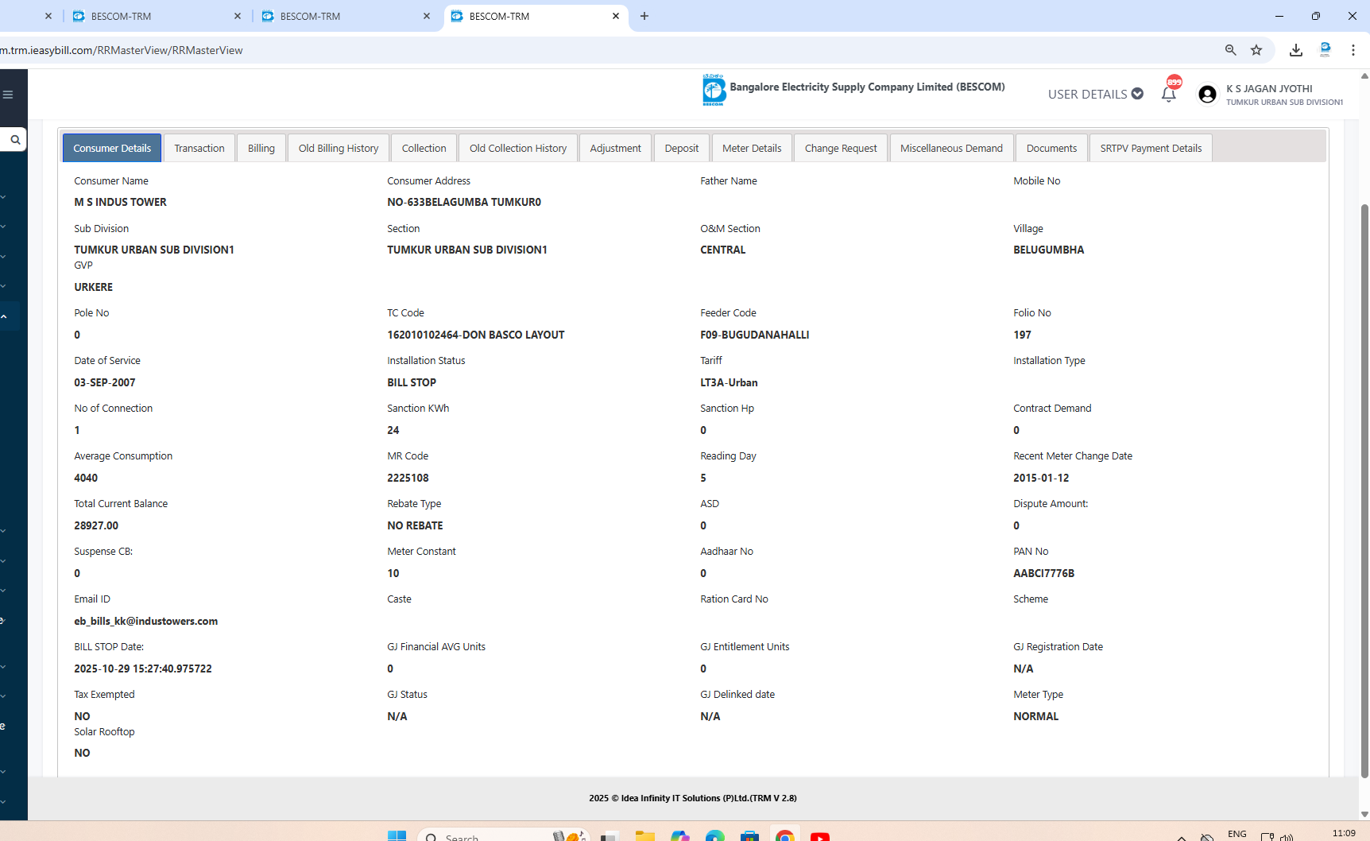Image resolution: width=1370 pixels, height=841 pixels.
Task: View the SRTPV Payment Details tab
Action: tap(1151, 148)
